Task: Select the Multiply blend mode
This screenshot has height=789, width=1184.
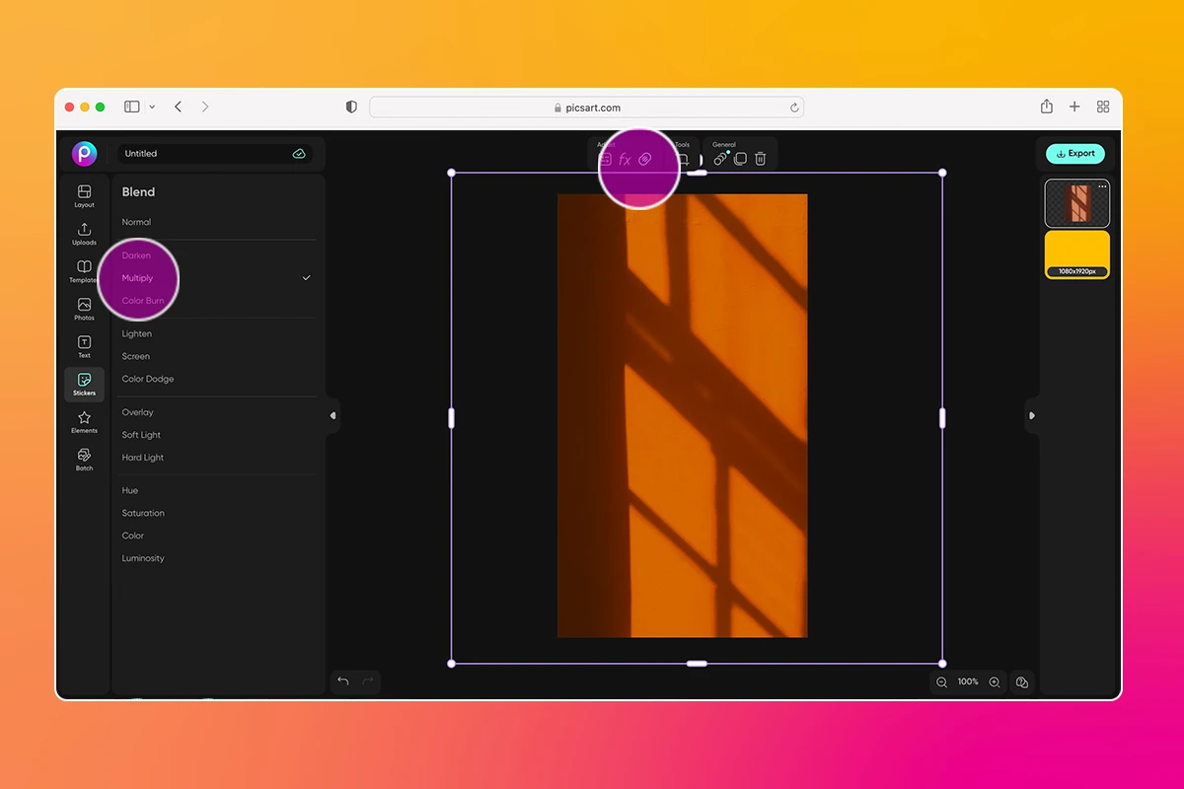Action: (139, 278)
